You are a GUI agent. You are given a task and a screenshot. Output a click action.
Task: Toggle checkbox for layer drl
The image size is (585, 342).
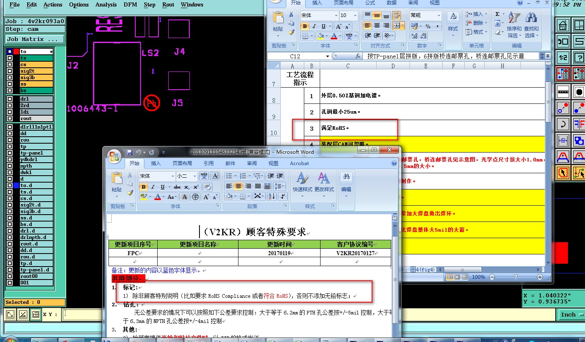tap(10, 99)
